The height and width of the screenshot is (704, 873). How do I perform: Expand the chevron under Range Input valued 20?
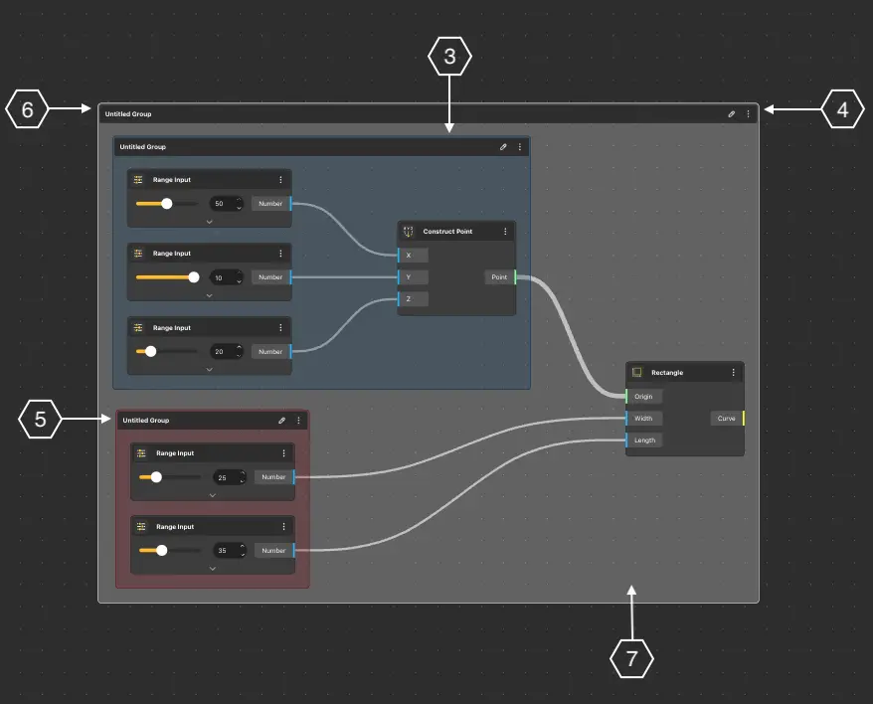[x=210, y=369]
